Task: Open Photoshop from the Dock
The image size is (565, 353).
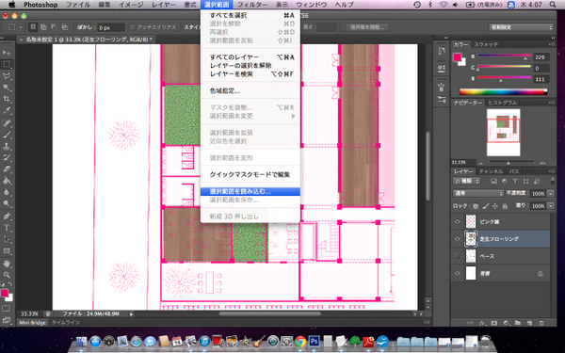Action: pos(314,341)
